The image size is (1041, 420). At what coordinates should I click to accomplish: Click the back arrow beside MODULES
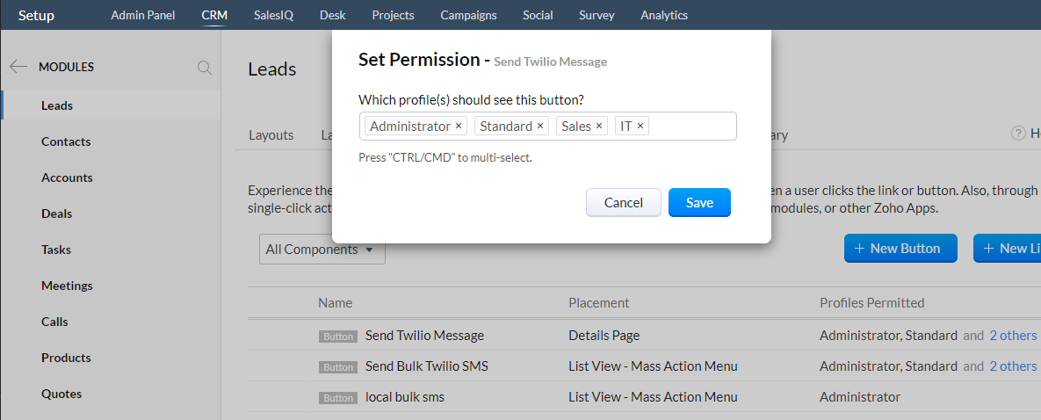18,67
